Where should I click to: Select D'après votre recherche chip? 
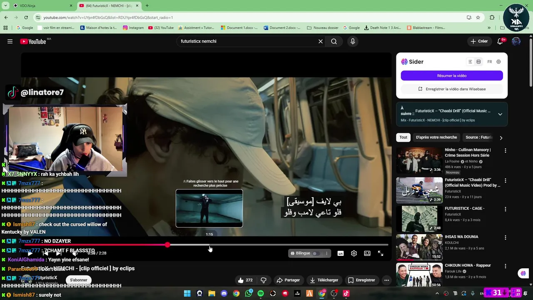(436, 137)
